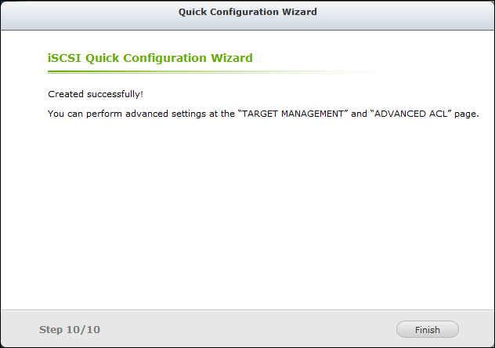Click the iSCSI Quick Configuration Wizard heading
495x348 pixels.
point(150,58)
